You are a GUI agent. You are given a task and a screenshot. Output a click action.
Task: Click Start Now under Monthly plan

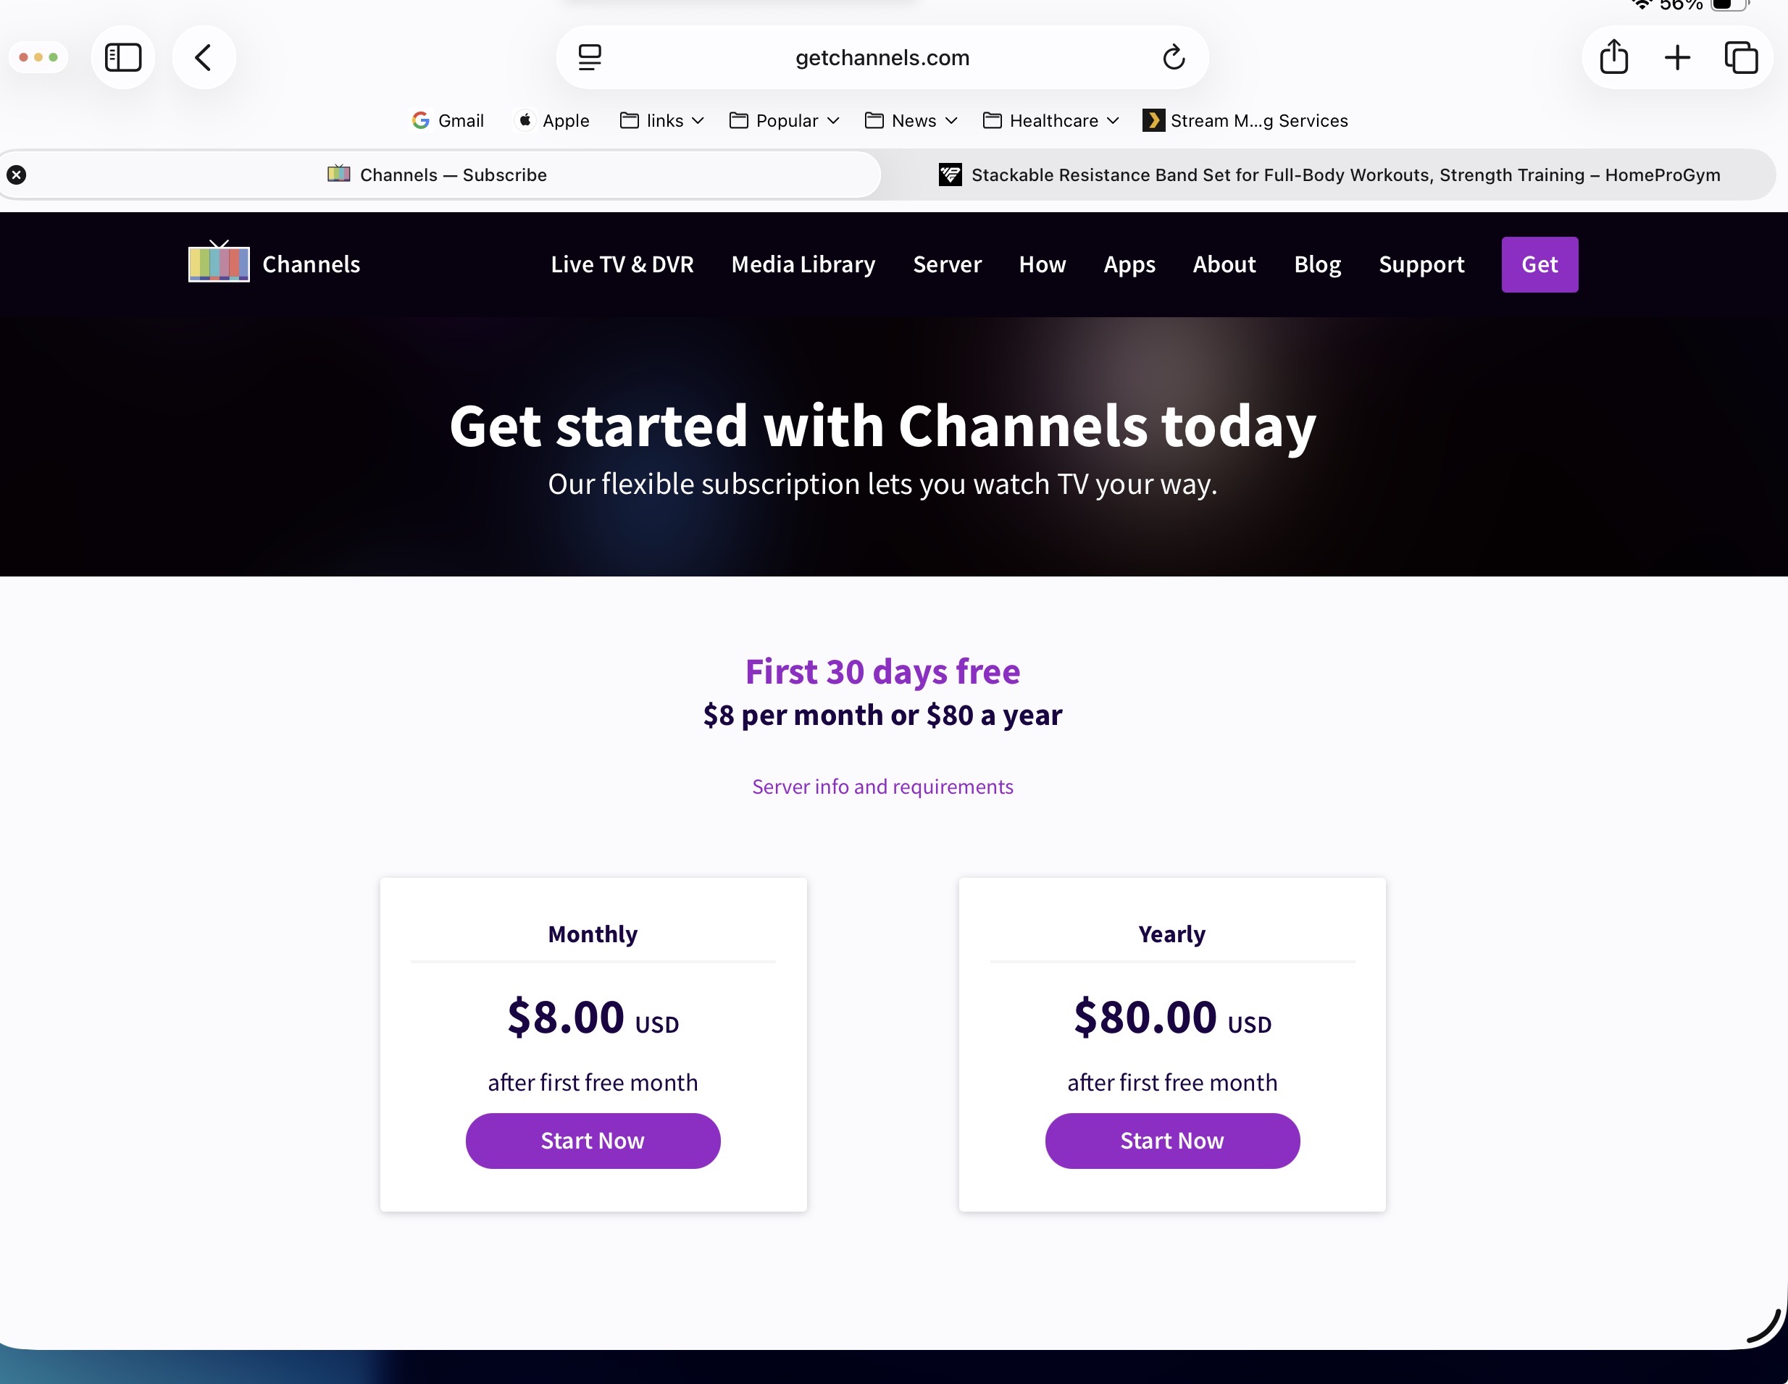coord(593,1140)
